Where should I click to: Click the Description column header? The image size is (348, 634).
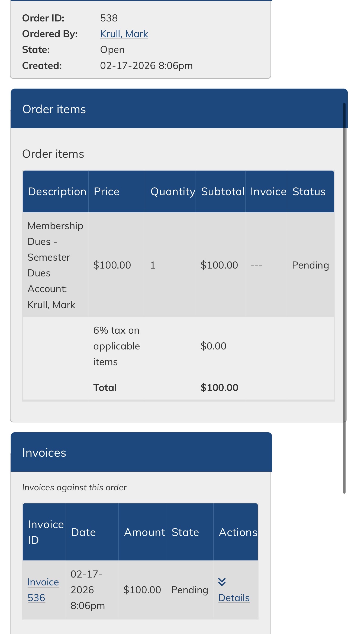click(x=57, y=191)
